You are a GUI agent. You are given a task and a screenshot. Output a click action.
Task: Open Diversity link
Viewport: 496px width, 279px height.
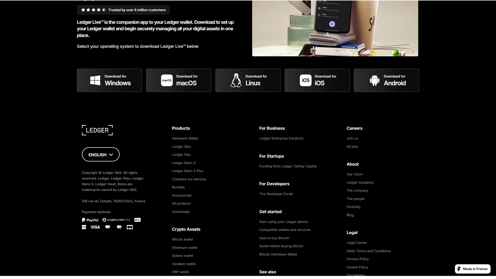[354, 207]
